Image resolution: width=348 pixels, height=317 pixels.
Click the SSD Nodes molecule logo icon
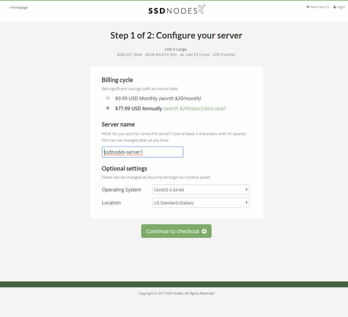click(x=201, y=9)
